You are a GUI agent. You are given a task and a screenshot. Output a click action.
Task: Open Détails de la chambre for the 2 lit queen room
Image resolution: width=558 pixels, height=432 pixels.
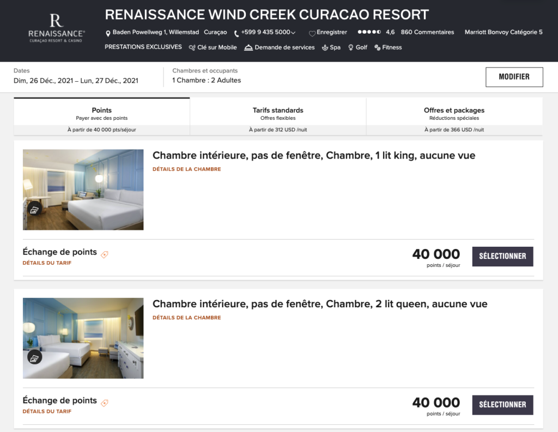[x=186, y=318]
